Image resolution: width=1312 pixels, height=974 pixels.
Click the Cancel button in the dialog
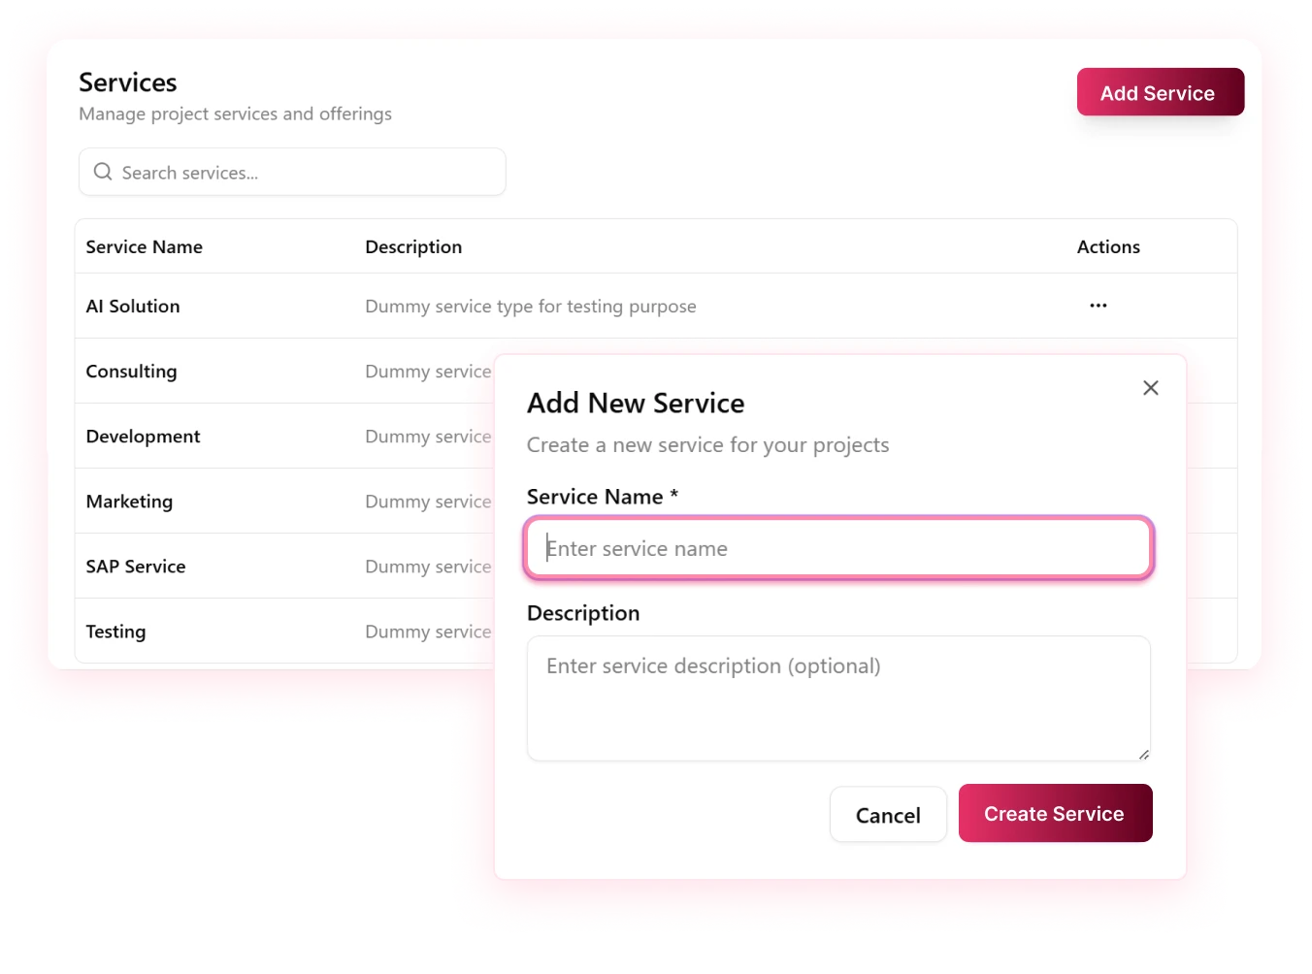coord(888,815)
